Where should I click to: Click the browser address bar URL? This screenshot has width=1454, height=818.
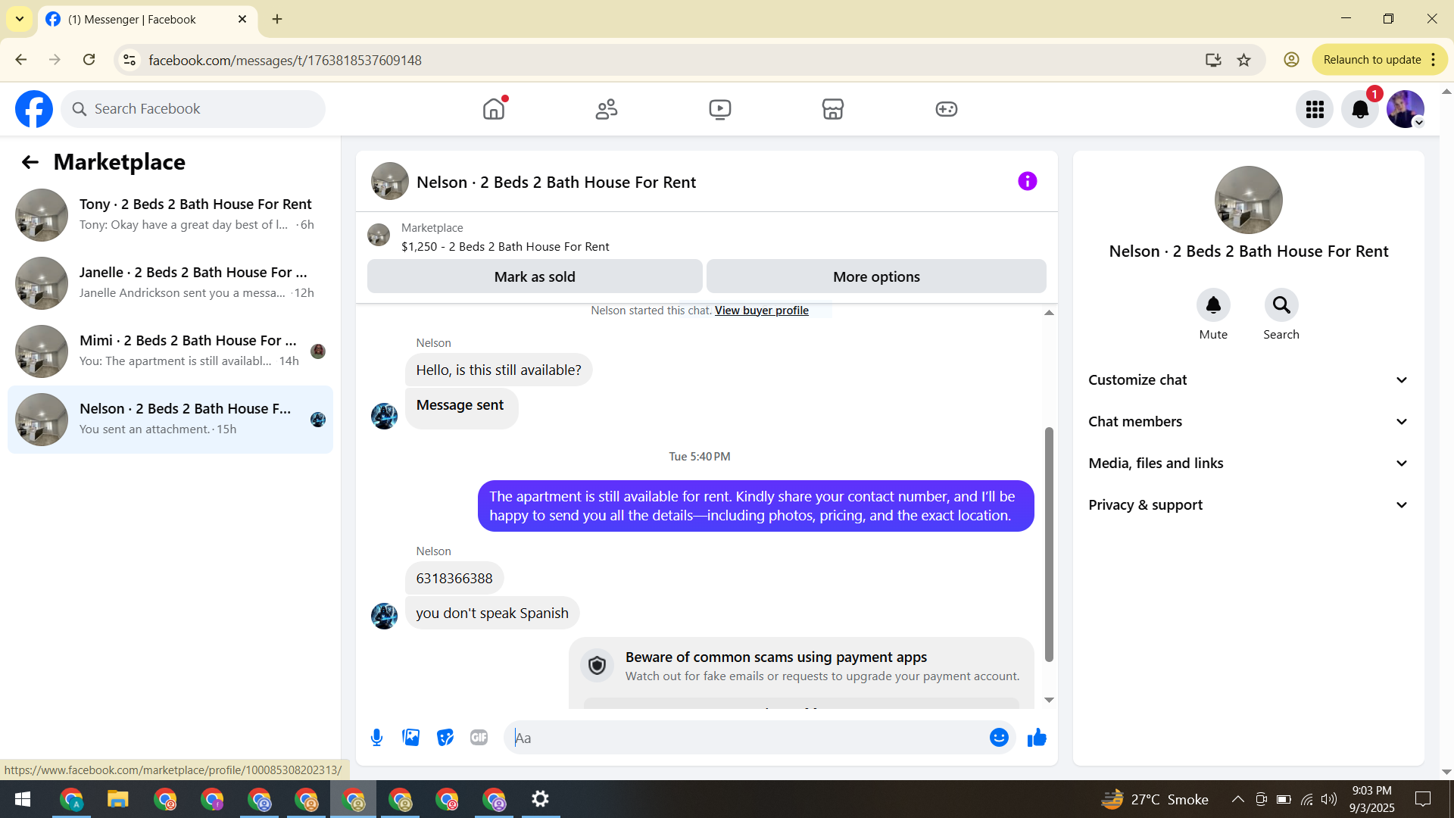pos(285,60)
